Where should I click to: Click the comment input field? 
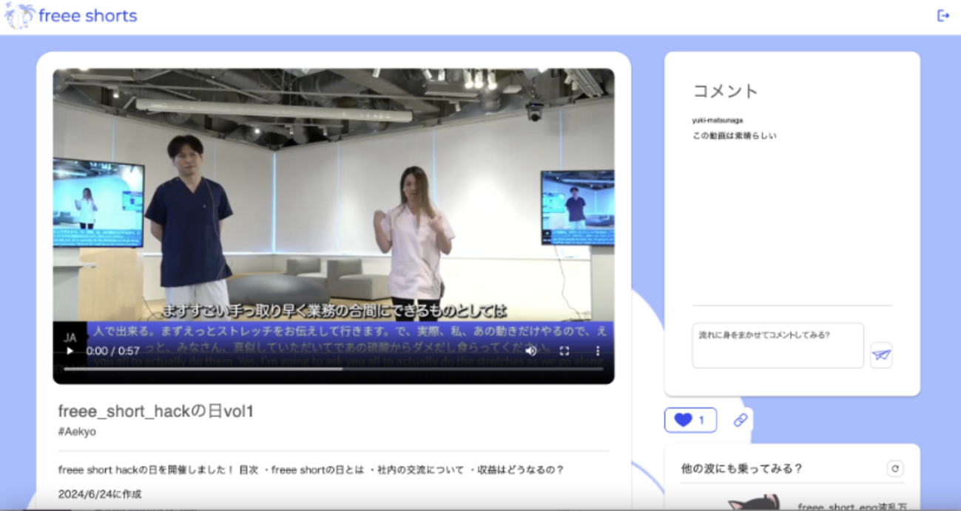[x=778, y=345]
